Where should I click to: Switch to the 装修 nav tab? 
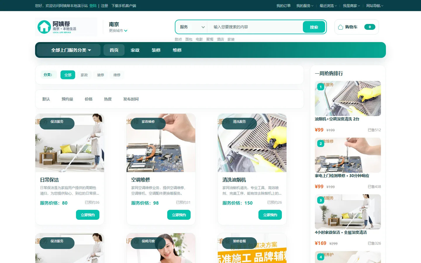coord(156,50)
